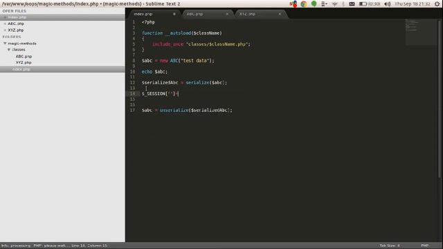The image size is (443, 249).
Task: Open ABC.php under classes folder
Action: [x=24, y=57]
